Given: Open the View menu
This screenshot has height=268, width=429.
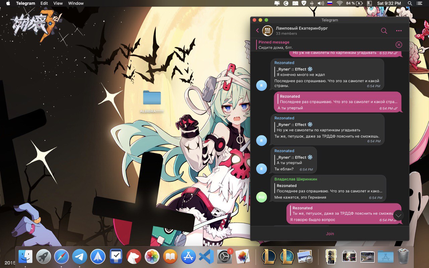Looking at the screenshot, I should (58, 3).
